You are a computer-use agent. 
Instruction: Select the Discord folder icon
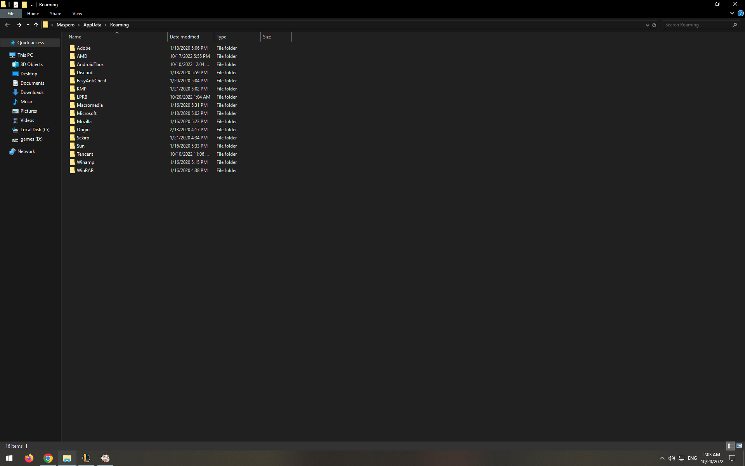(72, 73)
